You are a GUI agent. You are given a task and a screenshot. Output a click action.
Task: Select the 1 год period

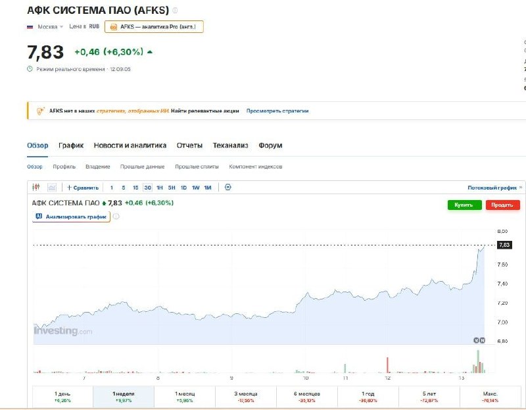pos(368,397)
